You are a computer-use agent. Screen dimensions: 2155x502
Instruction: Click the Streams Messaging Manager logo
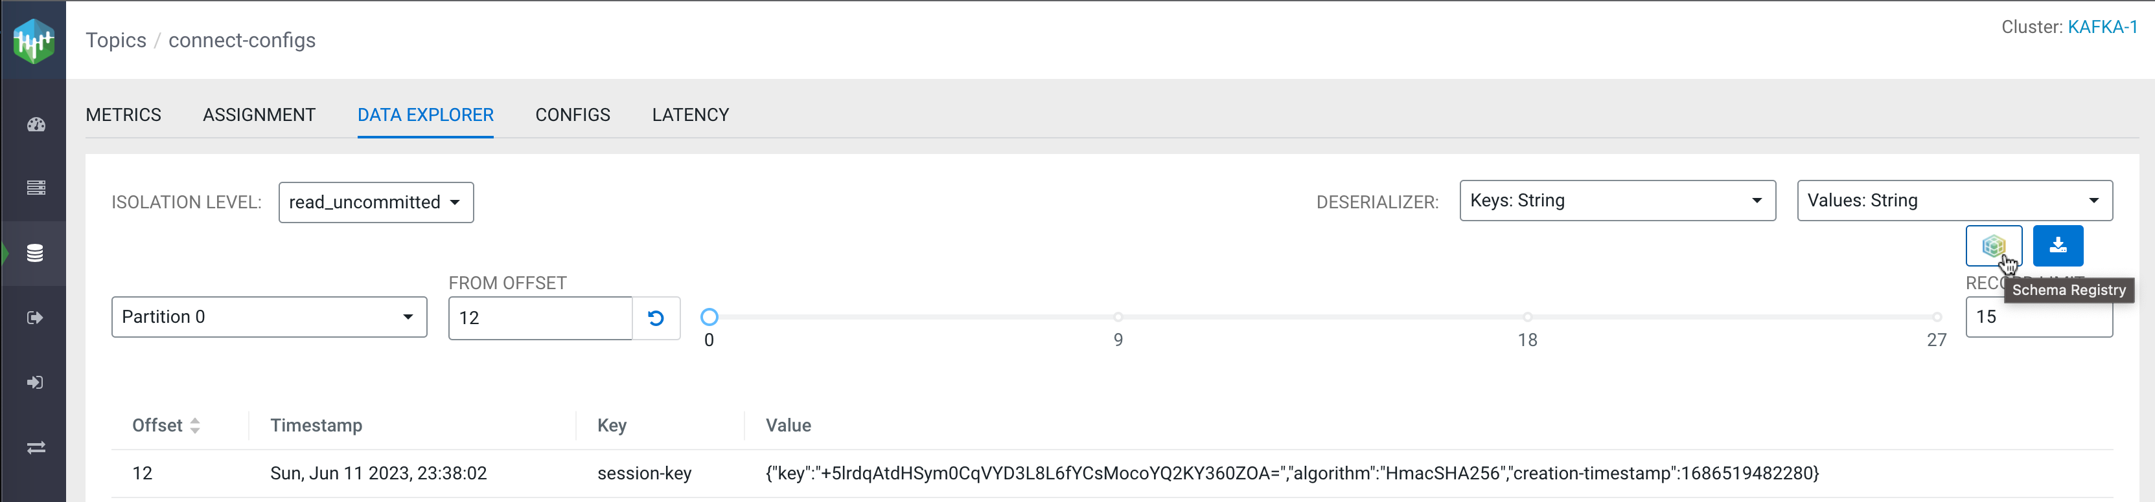click(x=34, y=40)
